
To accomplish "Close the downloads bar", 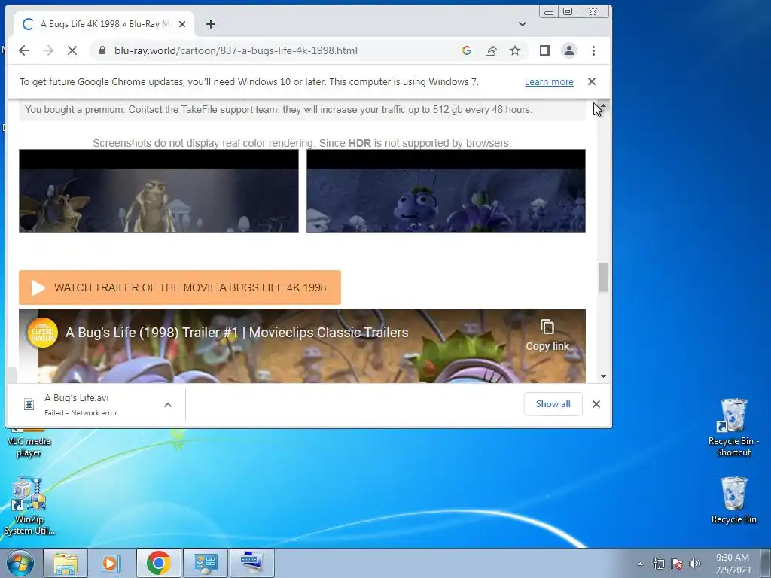I will 596,404.
